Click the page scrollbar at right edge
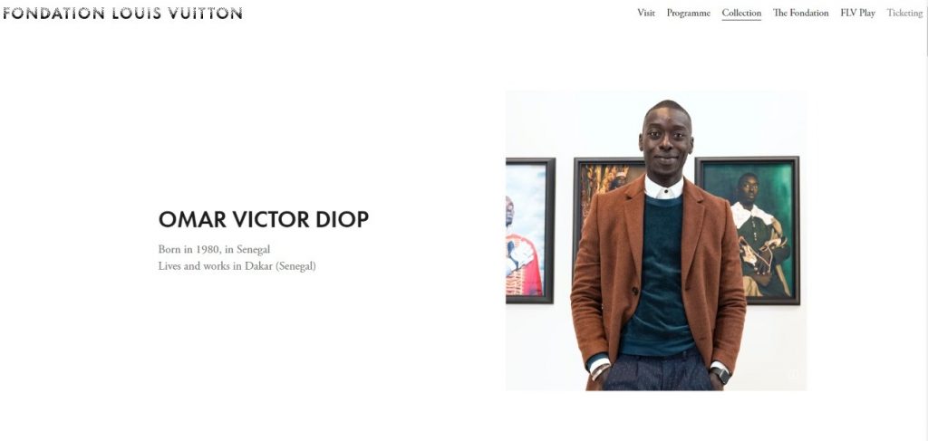This screenshot has height=441, width=928. [925, 221]
